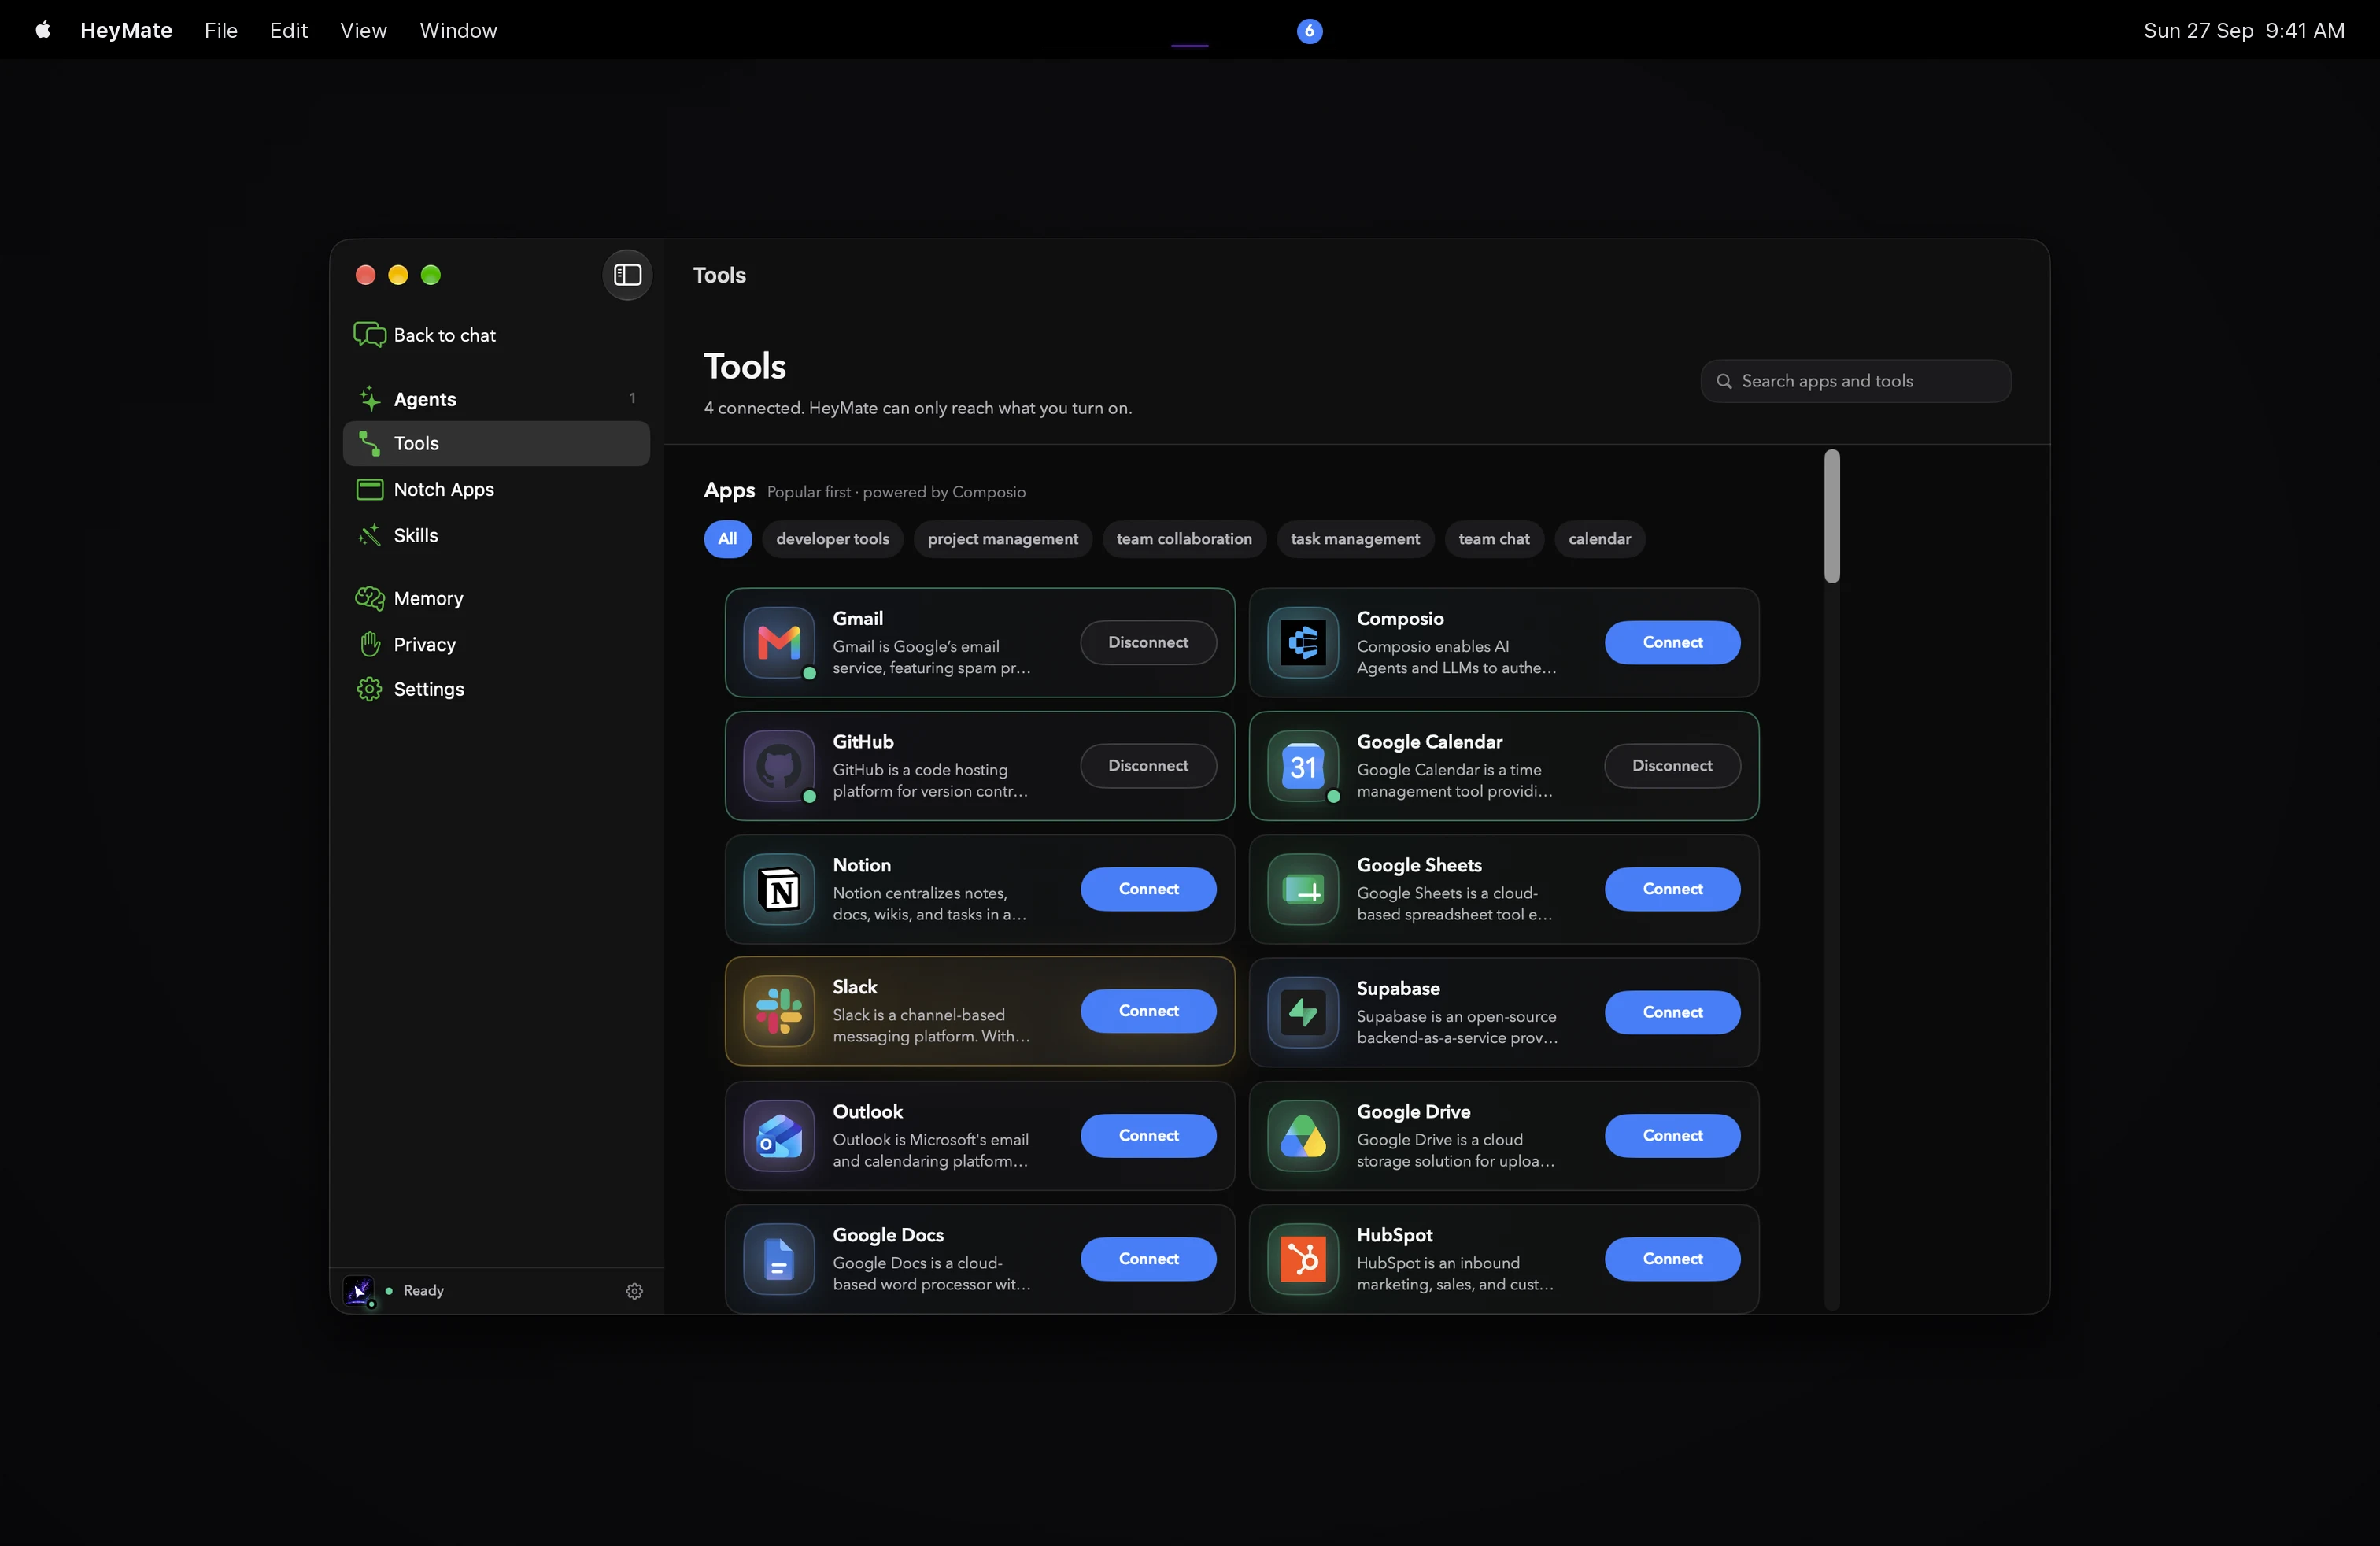Viewport: 2380px width, 1546px height.
Task: Open the Skills section
Action: click(496, 535)
